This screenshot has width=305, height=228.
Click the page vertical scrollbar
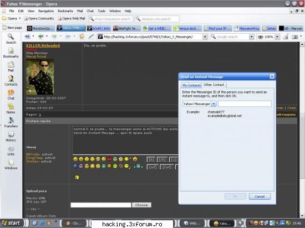[302, 130]
